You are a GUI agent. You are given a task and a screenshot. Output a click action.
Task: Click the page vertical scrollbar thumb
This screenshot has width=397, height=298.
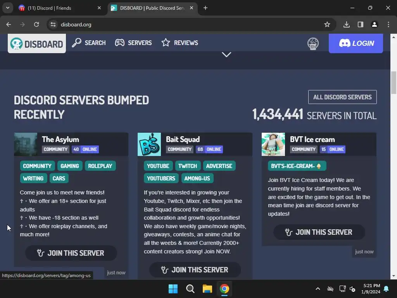(x=394, y=83)
